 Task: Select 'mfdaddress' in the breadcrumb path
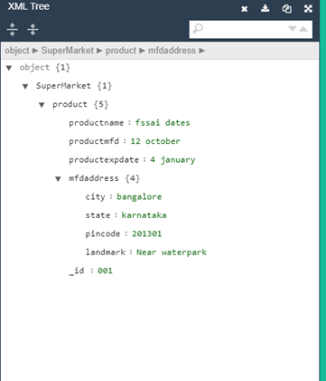172,51
